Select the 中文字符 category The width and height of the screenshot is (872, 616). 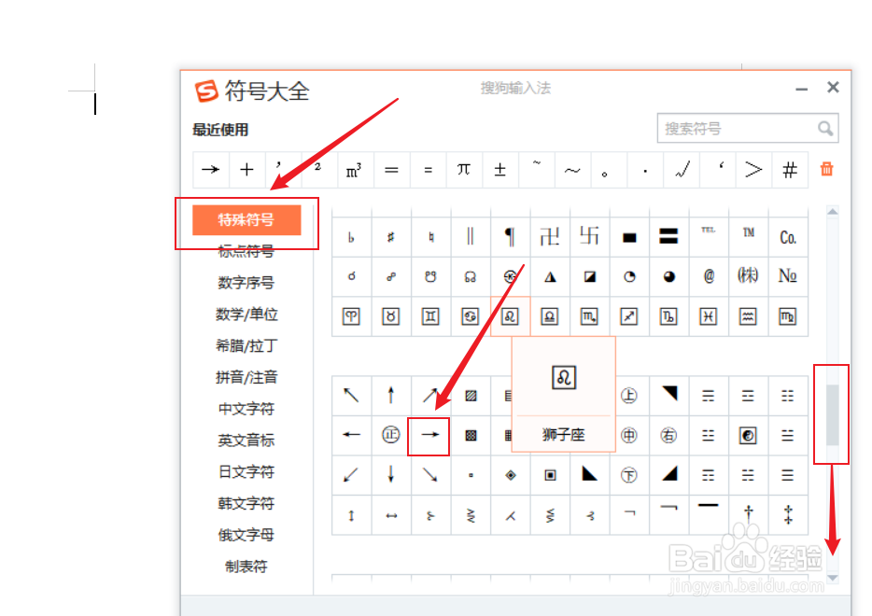coord(246,409)
